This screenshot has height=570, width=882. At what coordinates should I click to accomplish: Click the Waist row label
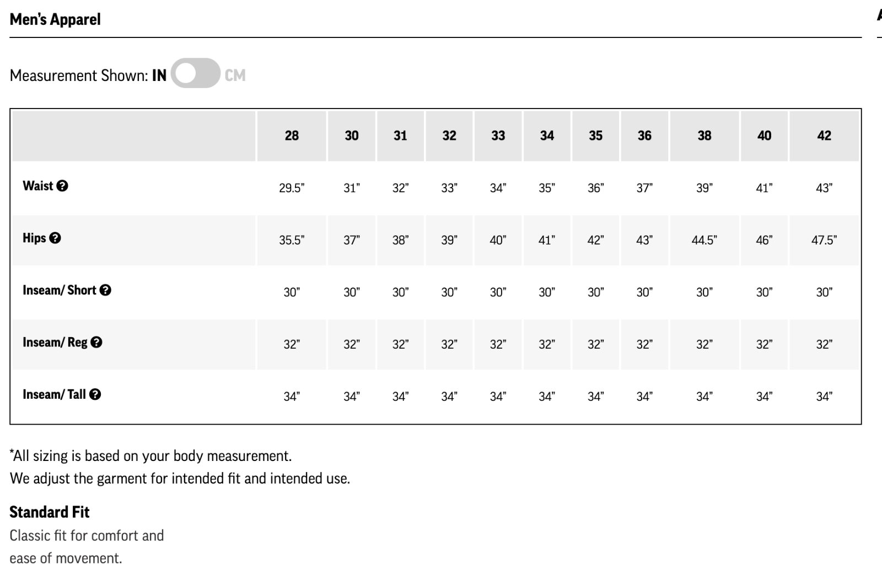(37, 186)
